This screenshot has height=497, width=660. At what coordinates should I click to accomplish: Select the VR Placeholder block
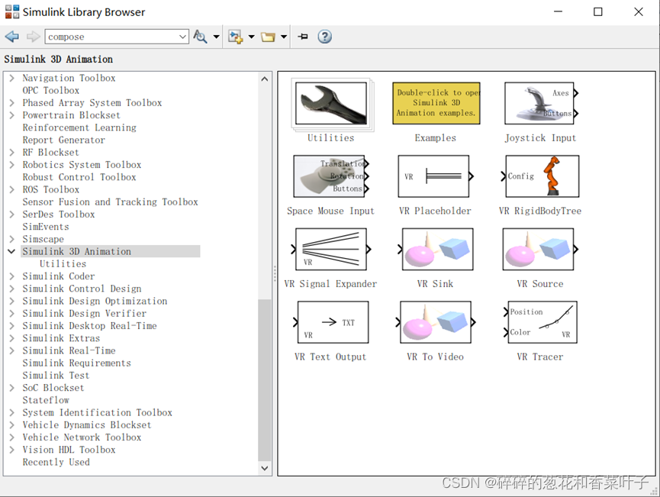pyautogui.click(x=435, y=176)
